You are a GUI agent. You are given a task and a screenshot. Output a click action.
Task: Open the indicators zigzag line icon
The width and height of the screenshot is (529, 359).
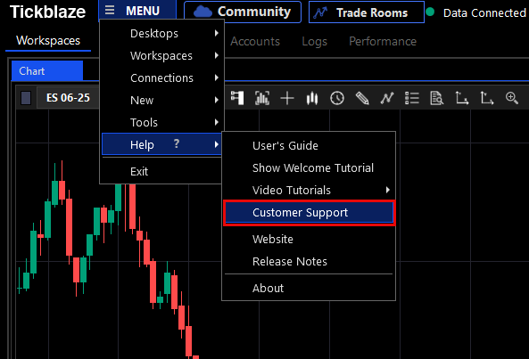387,98
